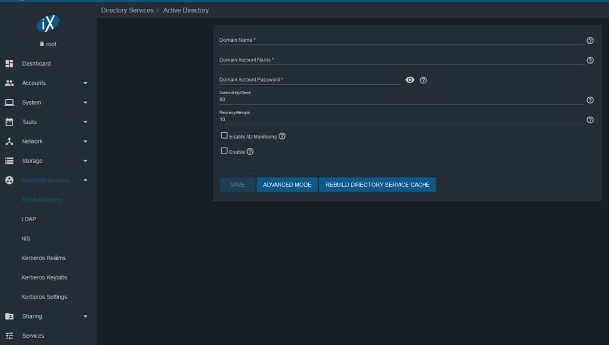Expand the Storage menu arrow

85,161
